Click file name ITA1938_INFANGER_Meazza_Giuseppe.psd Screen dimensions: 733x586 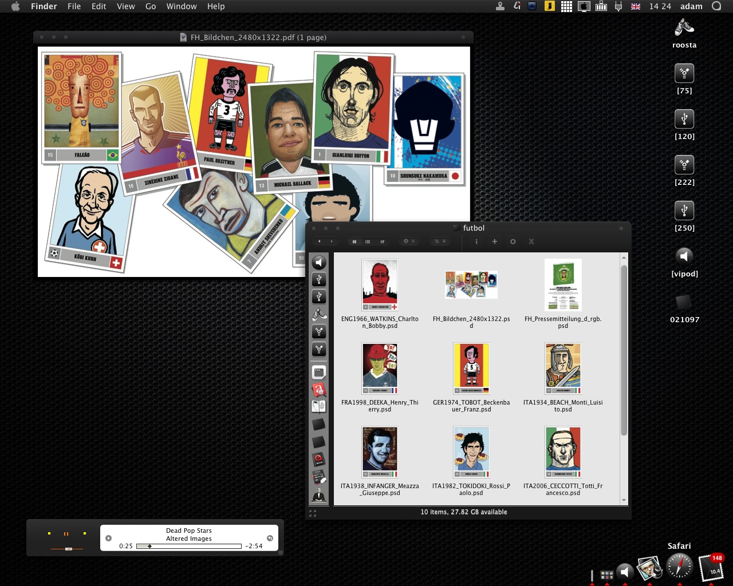(x=380, y=489)
